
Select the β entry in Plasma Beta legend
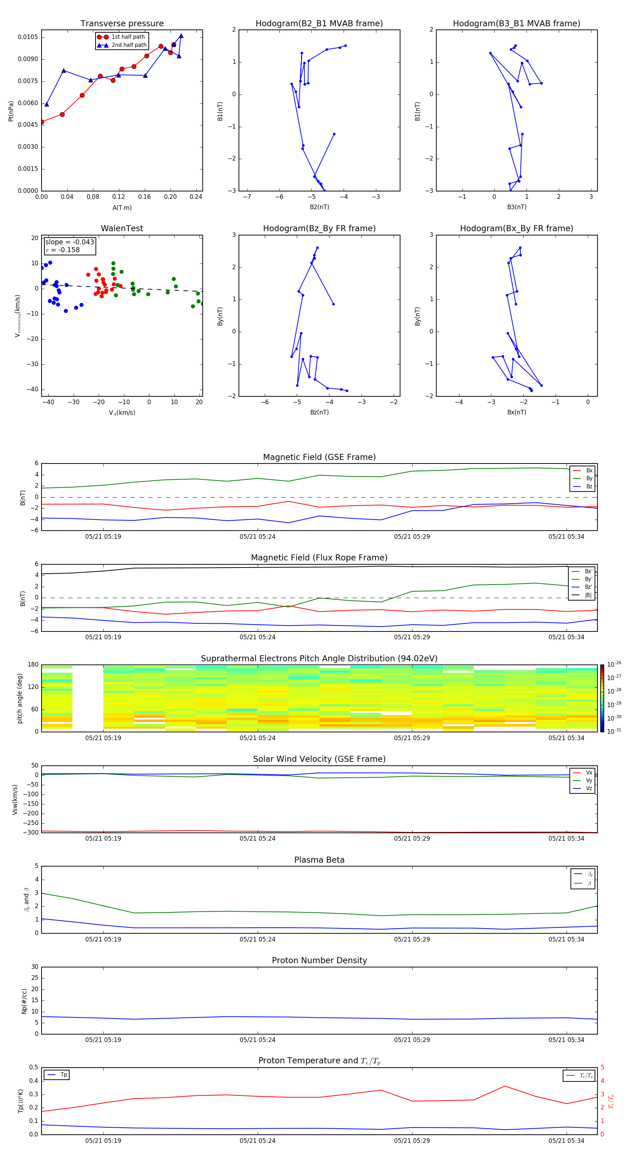coord(583,884)
